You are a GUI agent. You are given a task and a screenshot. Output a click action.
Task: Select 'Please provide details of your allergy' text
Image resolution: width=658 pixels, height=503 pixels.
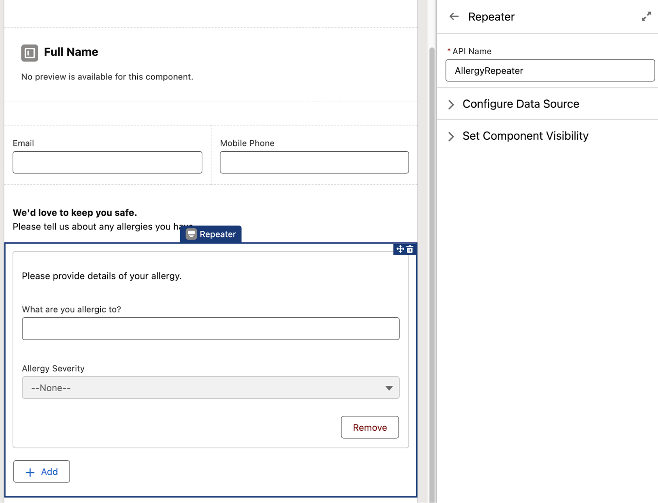pyautogui.click(x=102, y=276)
